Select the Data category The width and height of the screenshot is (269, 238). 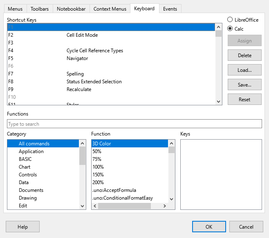[x=43, y=182]
